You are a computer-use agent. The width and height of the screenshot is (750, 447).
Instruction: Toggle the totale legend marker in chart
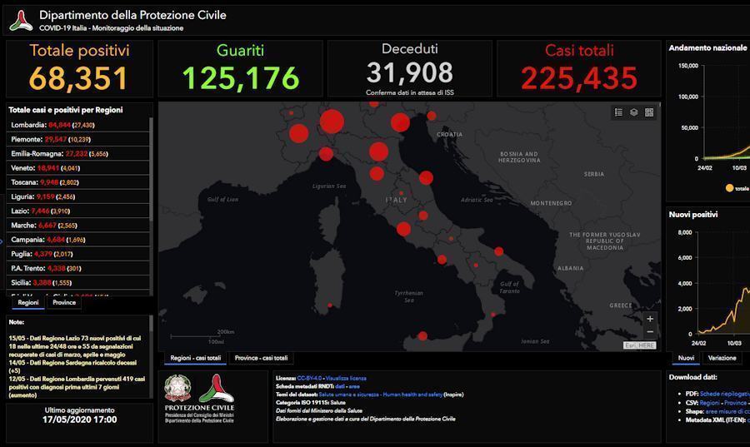click(x=730, y=188)
